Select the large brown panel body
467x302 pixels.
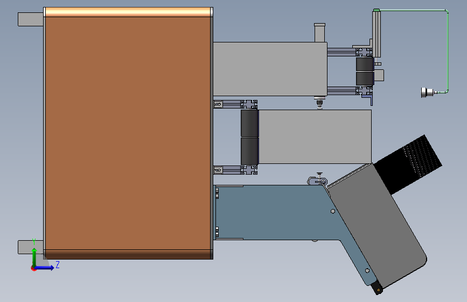[x=128, y=133]
